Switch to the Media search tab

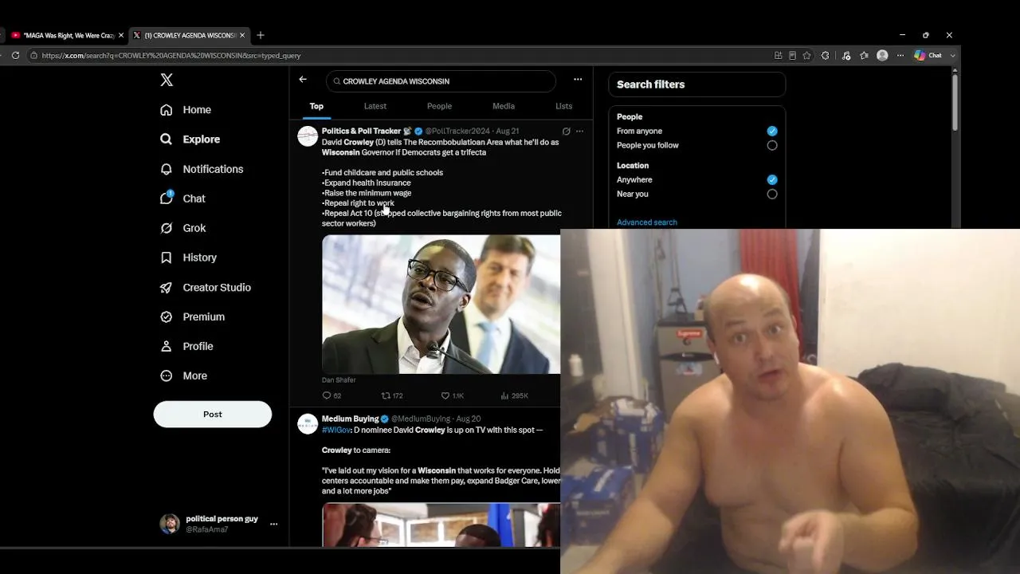[x=504, y=106]
